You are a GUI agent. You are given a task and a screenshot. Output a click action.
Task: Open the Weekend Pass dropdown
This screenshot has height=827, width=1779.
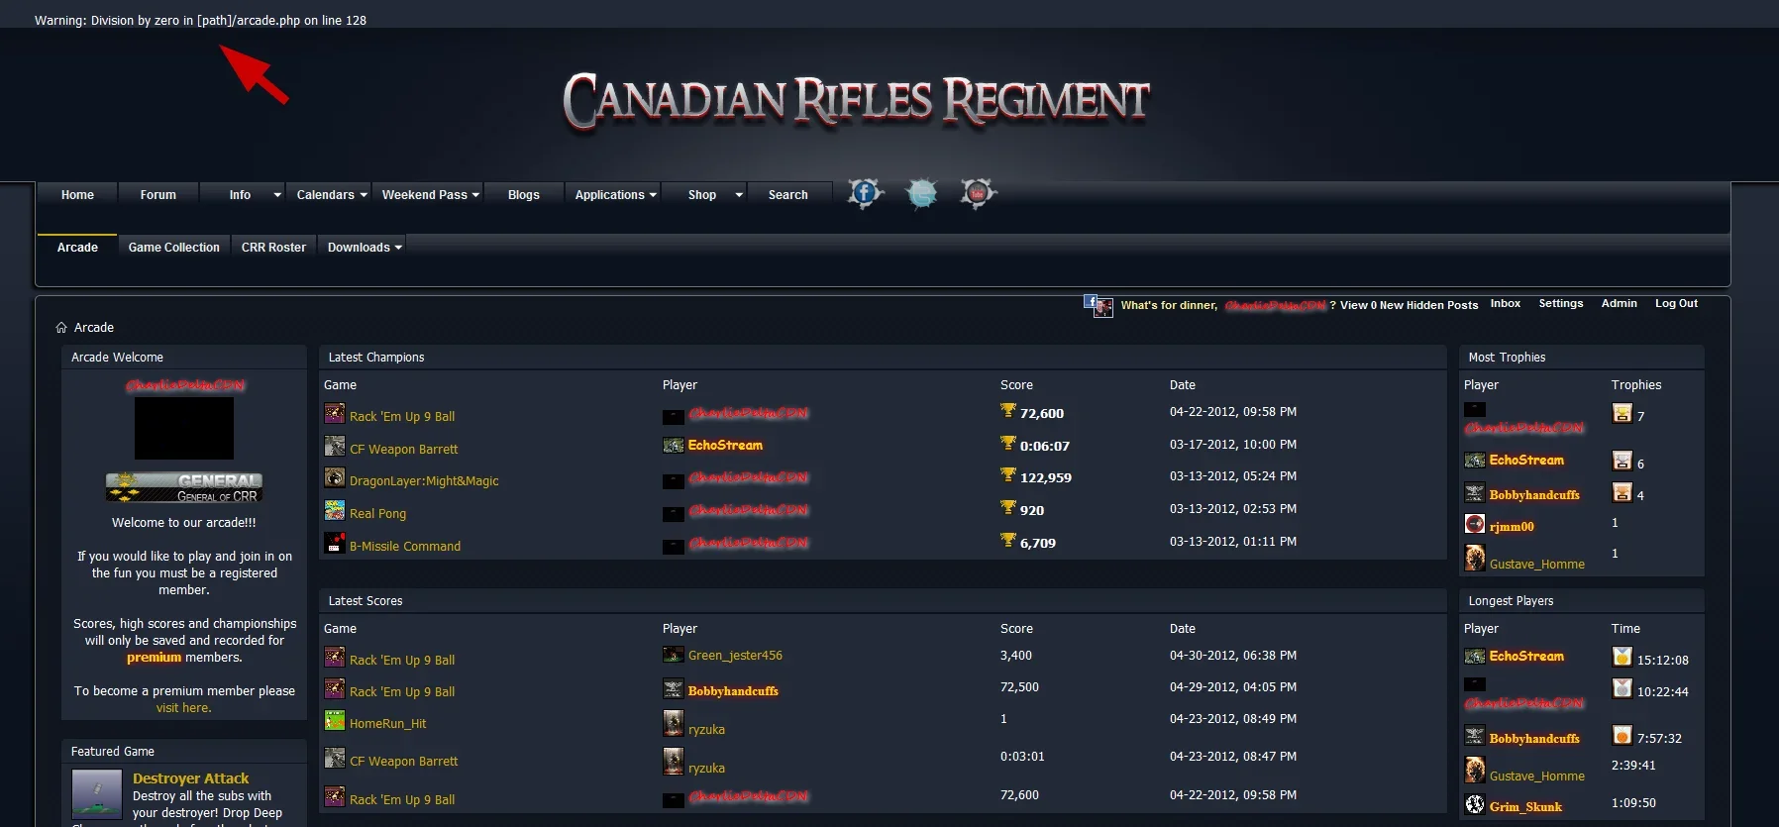(430, 195)
